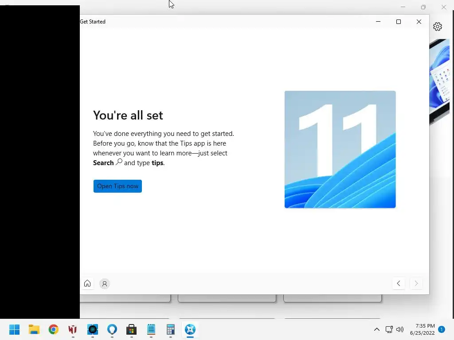Go to next page with forward arrow
The height and width of the screenshot is (340, 454).
pos(416,283)
